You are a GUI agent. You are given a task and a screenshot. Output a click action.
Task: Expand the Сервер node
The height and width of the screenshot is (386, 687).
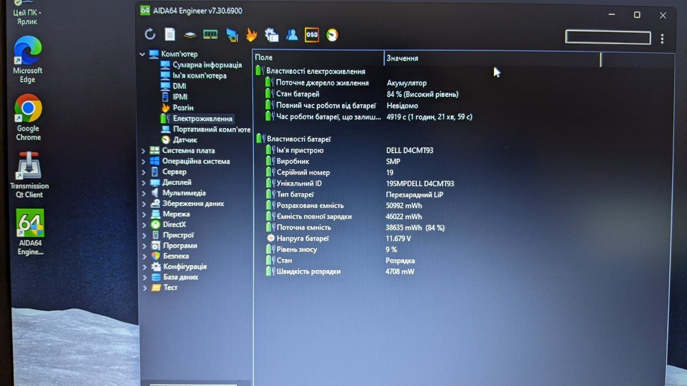143,172
